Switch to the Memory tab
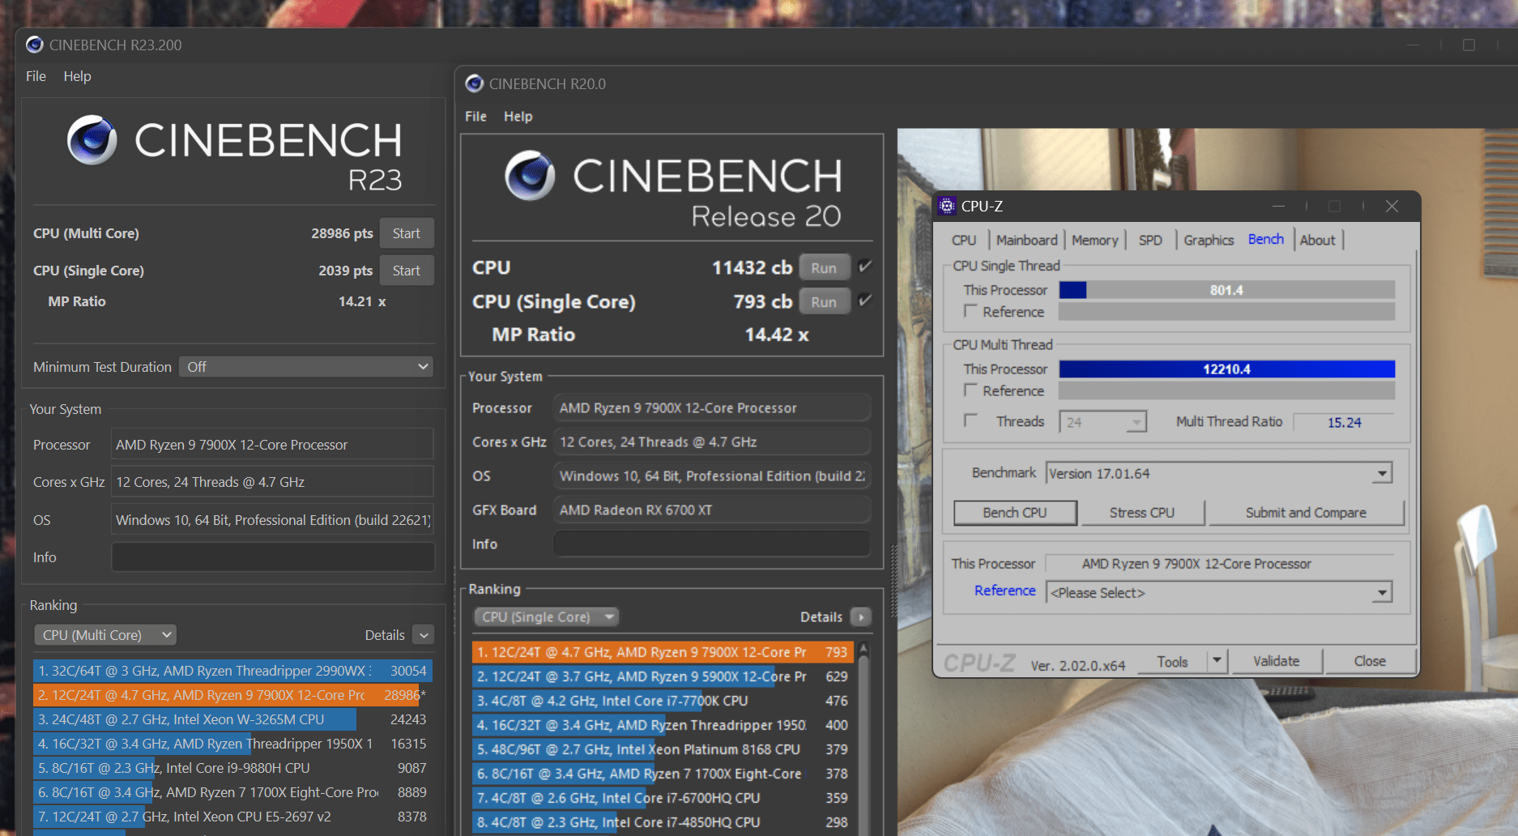The width and height of the screenshot is (1518, 836). click(1094, 240)
